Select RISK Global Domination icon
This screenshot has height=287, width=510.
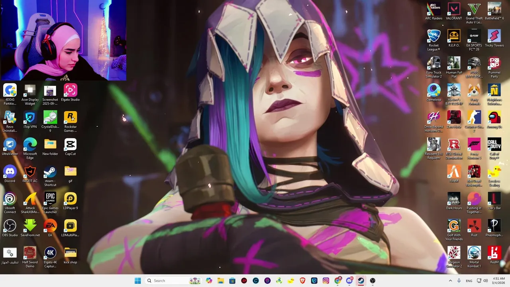[x=454, y=149]
